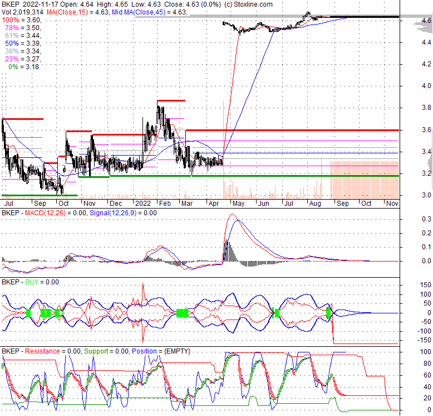The image size is (433, 416).
Task: Click the Mar month label
Action: tap(187, 204)
